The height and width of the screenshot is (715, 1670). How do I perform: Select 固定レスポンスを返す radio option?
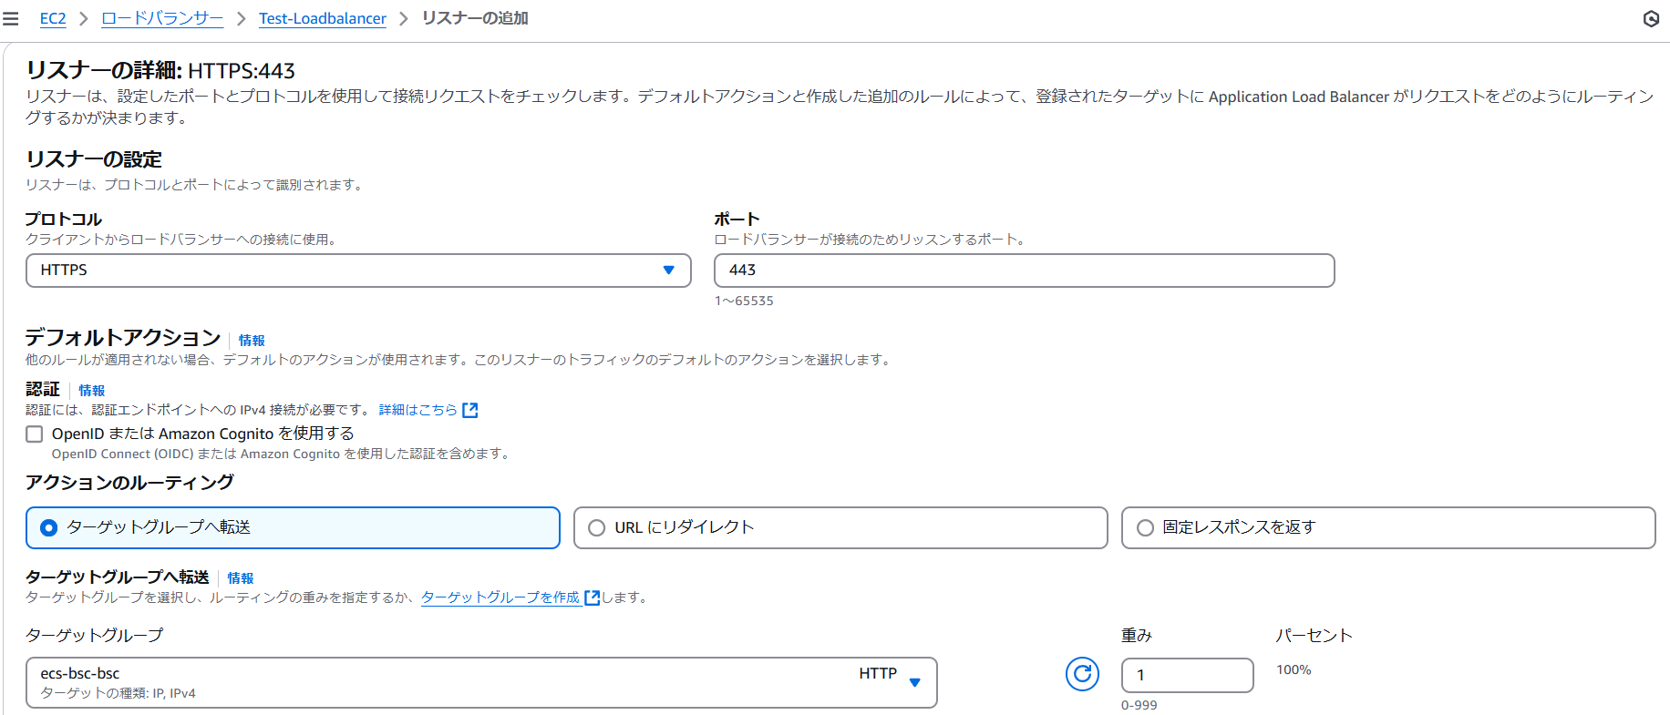click(x=1388, y=528)
